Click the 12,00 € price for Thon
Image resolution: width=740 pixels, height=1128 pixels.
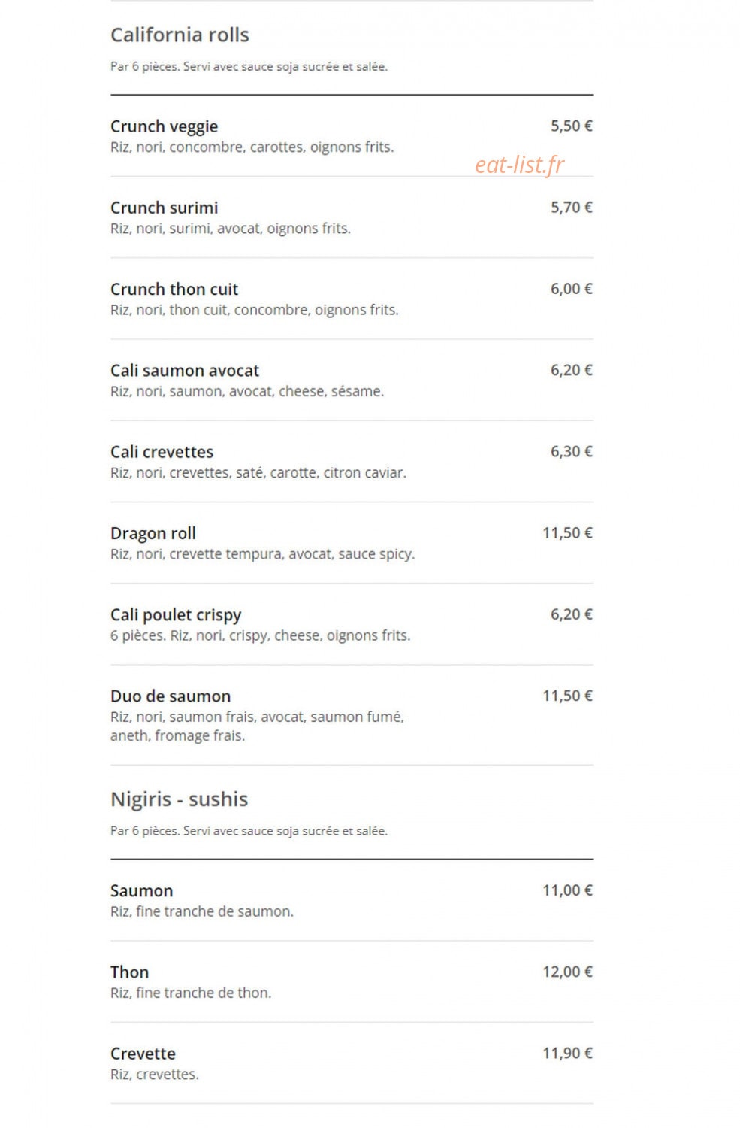point(568,972)
